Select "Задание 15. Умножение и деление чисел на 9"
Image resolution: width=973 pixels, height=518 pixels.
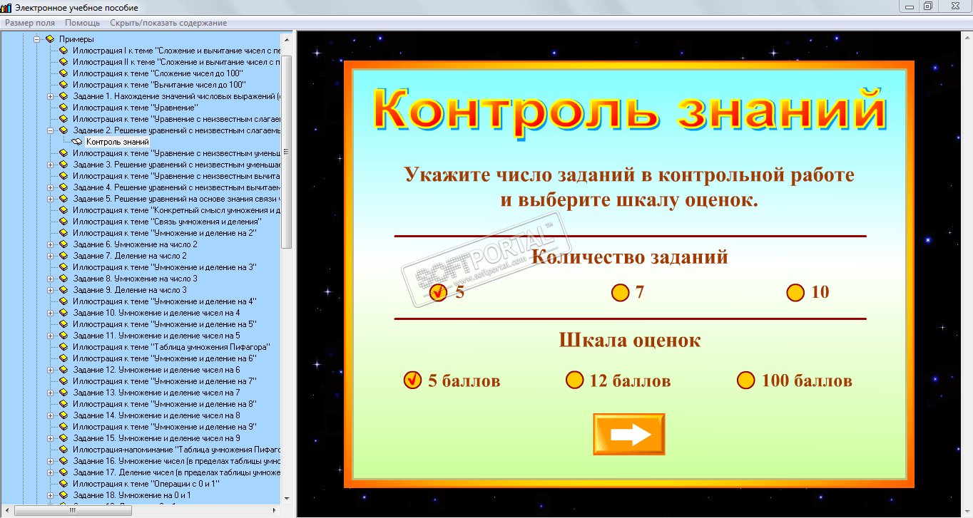pos(156,438)
